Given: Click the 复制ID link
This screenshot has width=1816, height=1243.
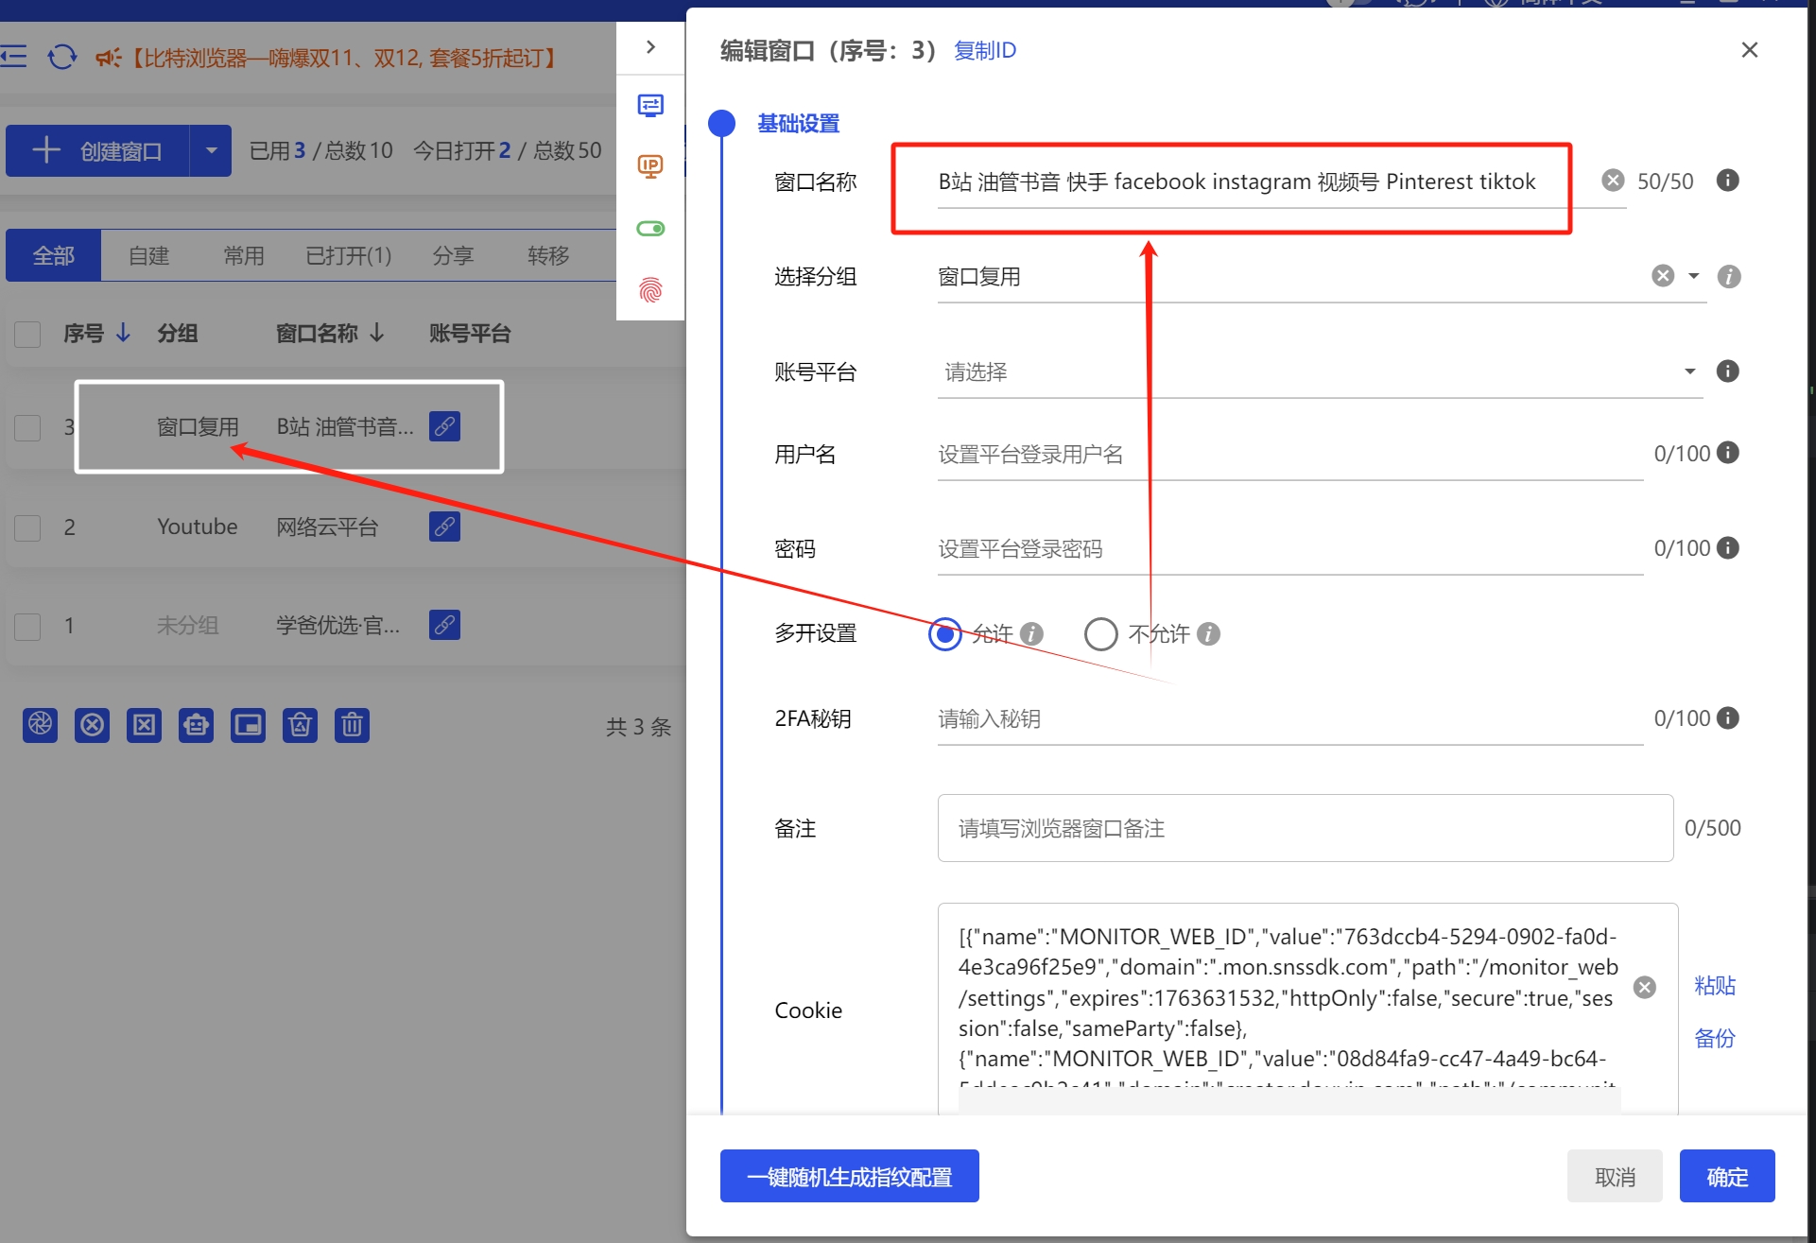Looking at the screenshot, I should pos(985,50).
